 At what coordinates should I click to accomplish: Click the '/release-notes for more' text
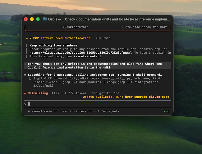pyautogui.click(x=146, y=27)
